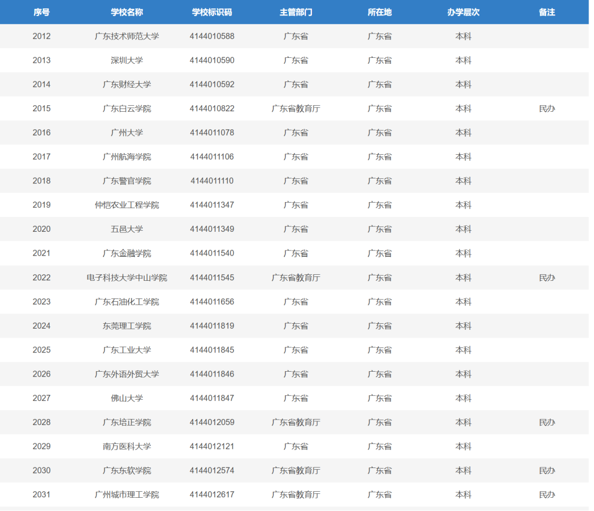Click the 序号 column header

point(41,12)
